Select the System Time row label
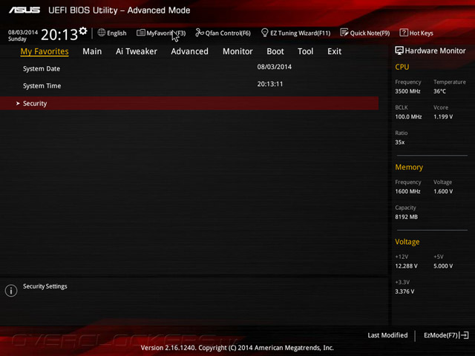Image resolution: width=475 pixels, height=356 pixels. [42, 86]
